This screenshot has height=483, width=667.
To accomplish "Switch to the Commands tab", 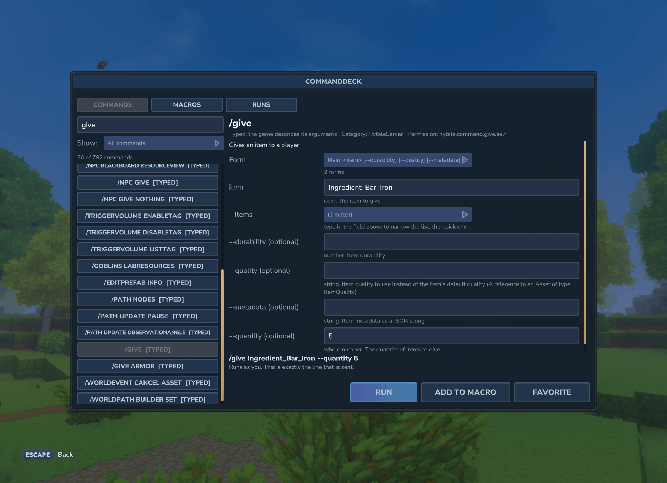I will point(113,105).
